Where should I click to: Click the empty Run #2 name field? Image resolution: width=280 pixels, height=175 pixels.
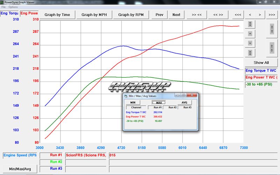coord(86,162)
